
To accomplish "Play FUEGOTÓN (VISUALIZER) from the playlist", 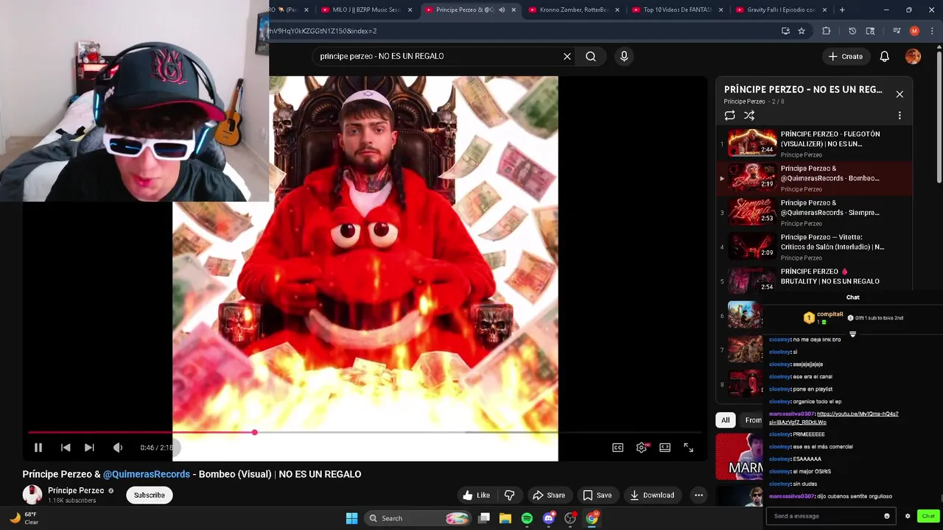I will pos(814,144).
